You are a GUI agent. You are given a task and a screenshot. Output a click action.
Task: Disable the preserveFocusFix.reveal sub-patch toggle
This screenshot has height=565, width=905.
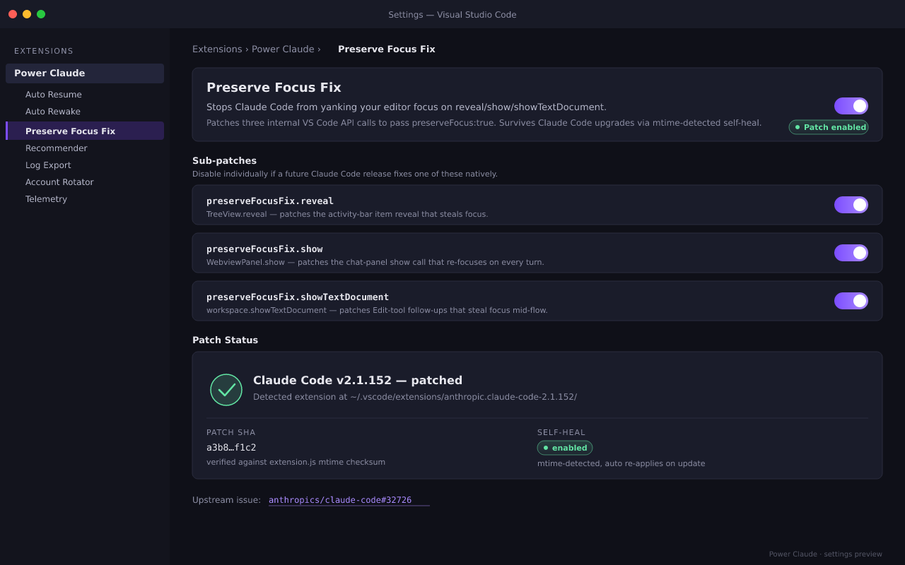[x=851, y=205]
